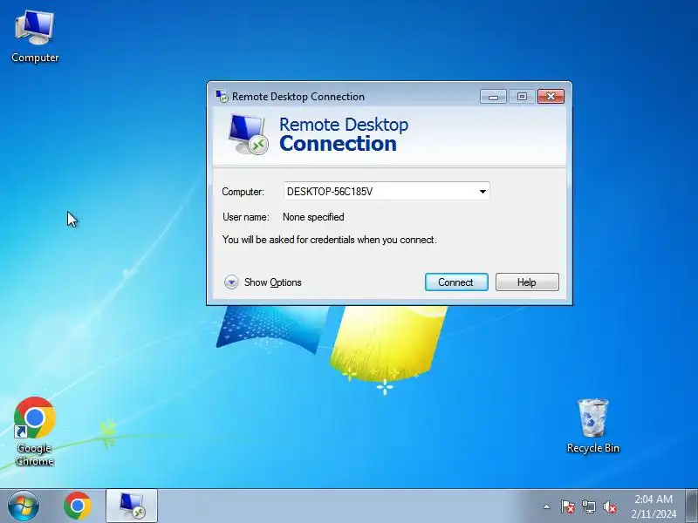Click the Remote Desktop Connection window title text
This screenshot has height=523, width=698.
click(298, 97)
